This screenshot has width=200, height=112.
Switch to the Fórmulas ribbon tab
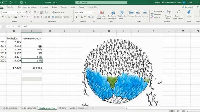pyautogui.click(x=44, y=7)
